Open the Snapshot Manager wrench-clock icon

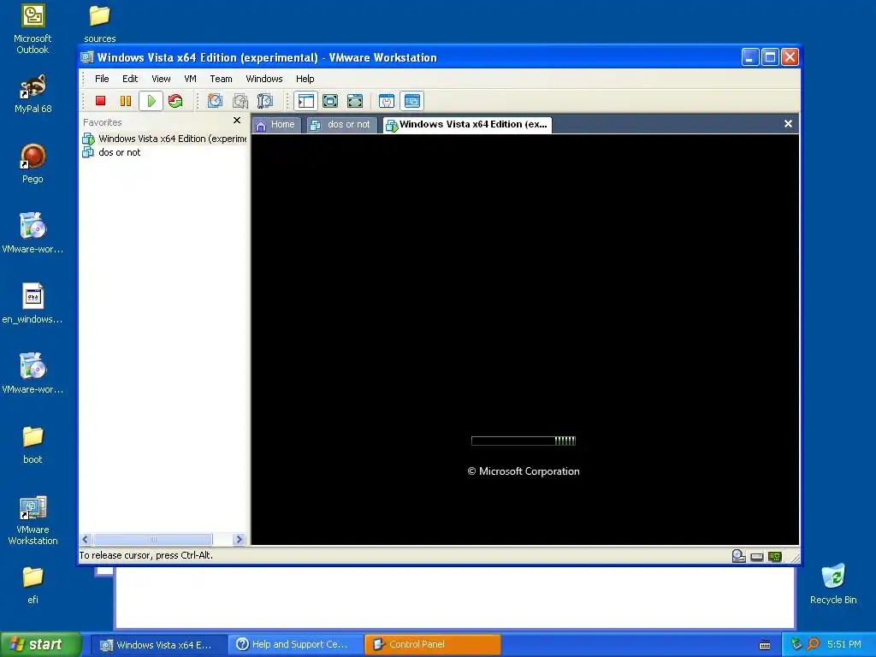(265, 101)
